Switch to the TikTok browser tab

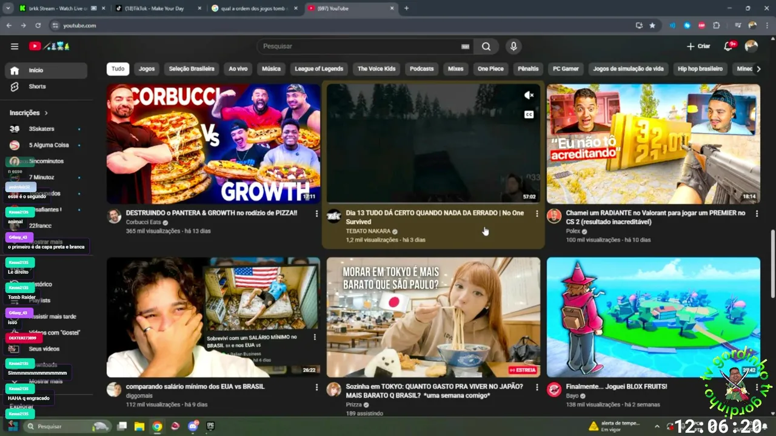click(x=158, y=8)
